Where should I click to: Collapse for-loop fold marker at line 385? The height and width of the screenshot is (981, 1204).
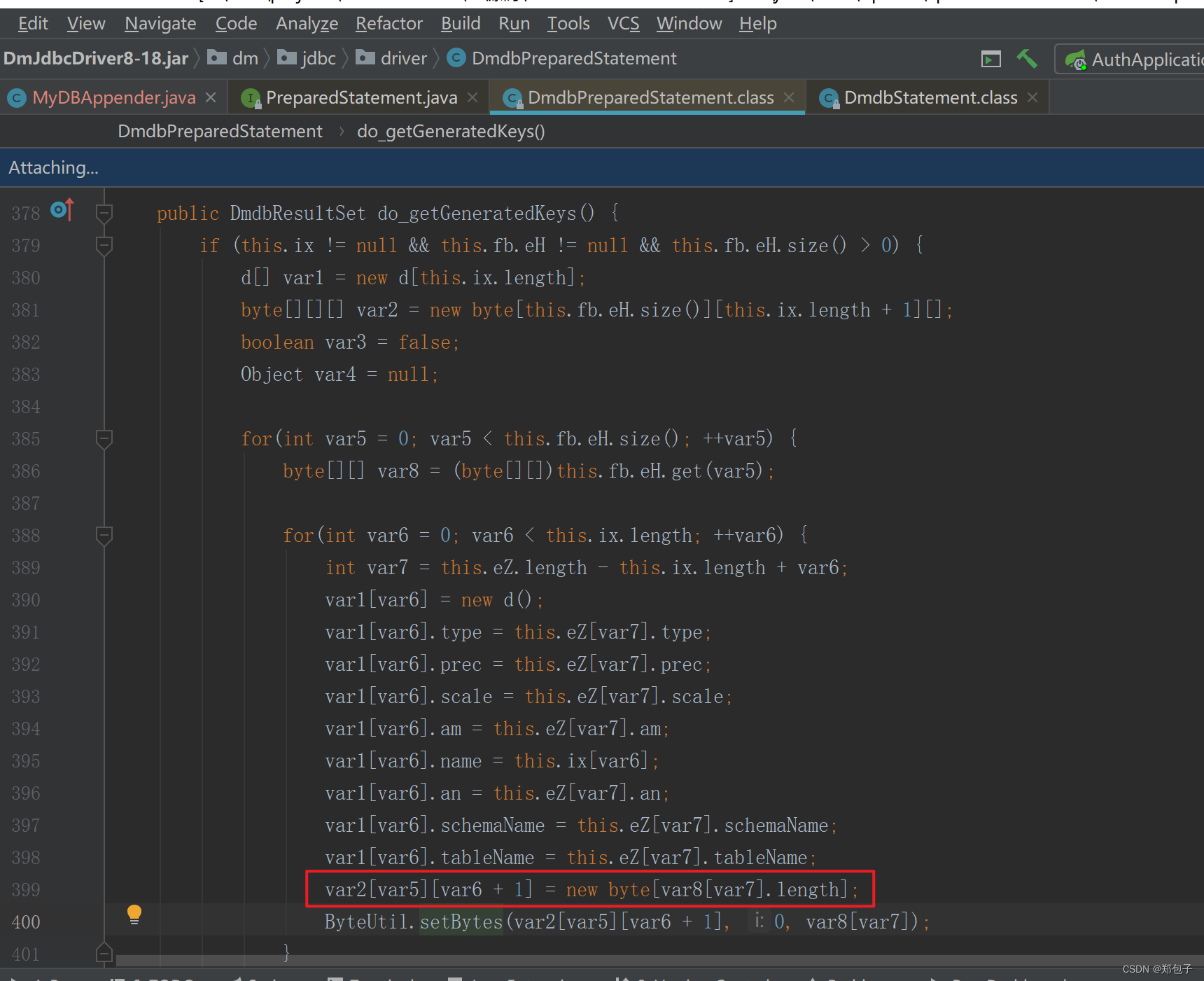click(104, 438)
